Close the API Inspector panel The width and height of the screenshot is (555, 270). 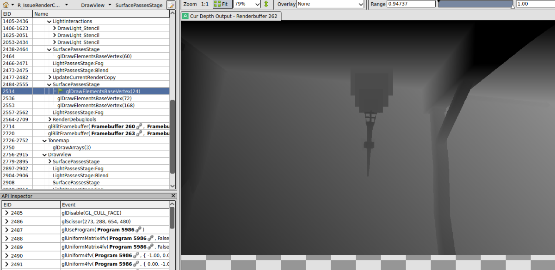(x=173, y=196)
